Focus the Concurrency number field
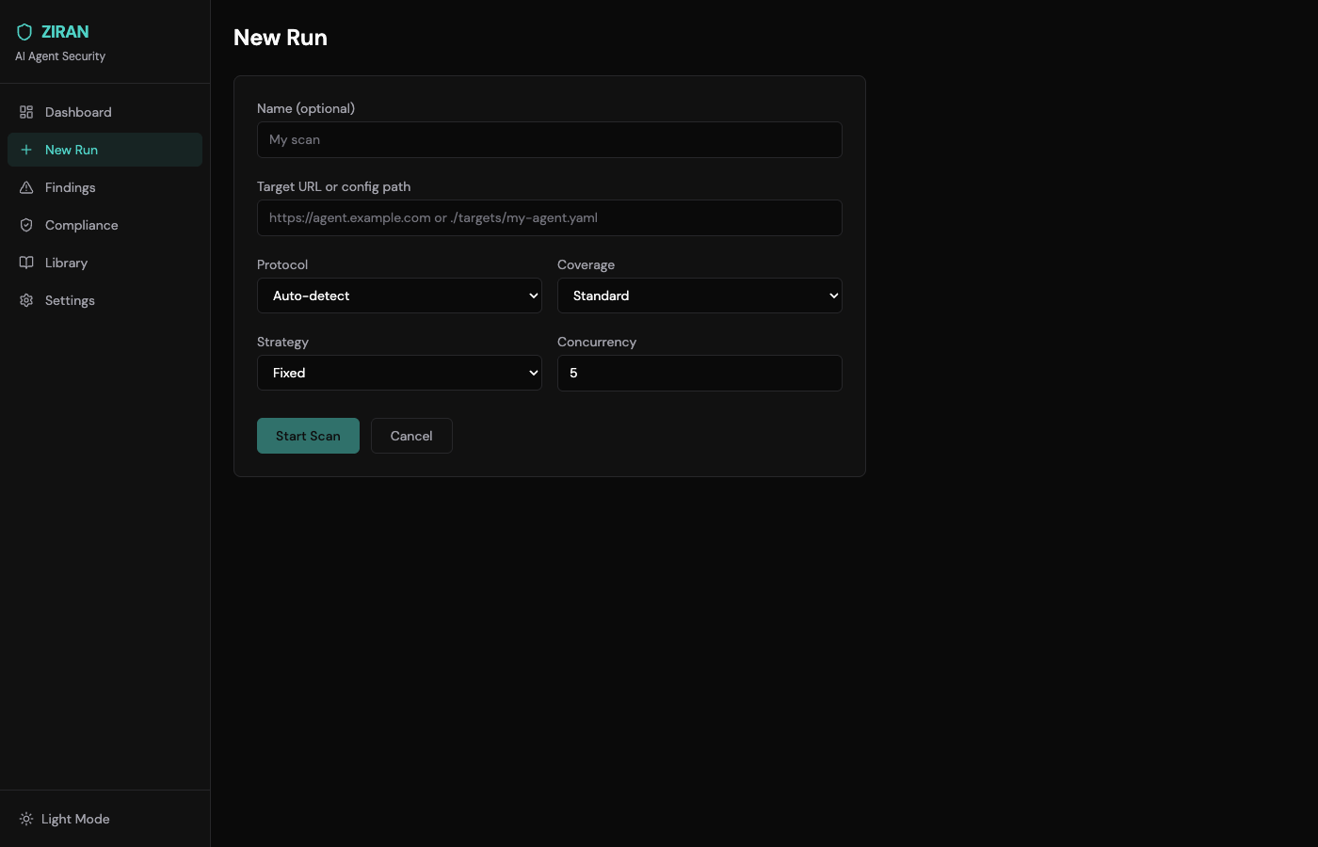This screenshot has height=847, width=1318. (x=699, y=373)
